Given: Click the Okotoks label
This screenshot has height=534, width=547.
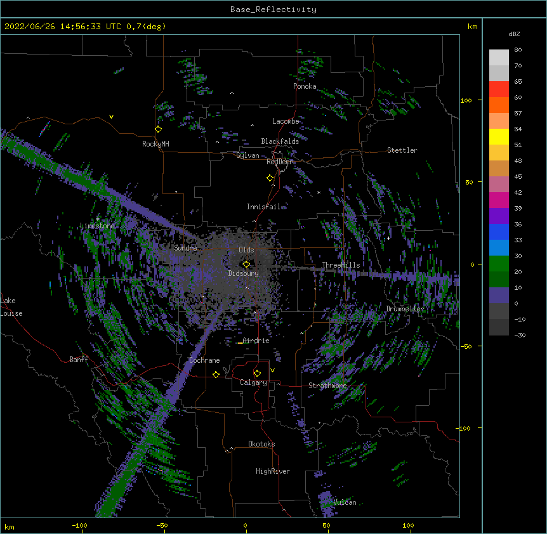Looking at the screenshot, I should point(261,444).
